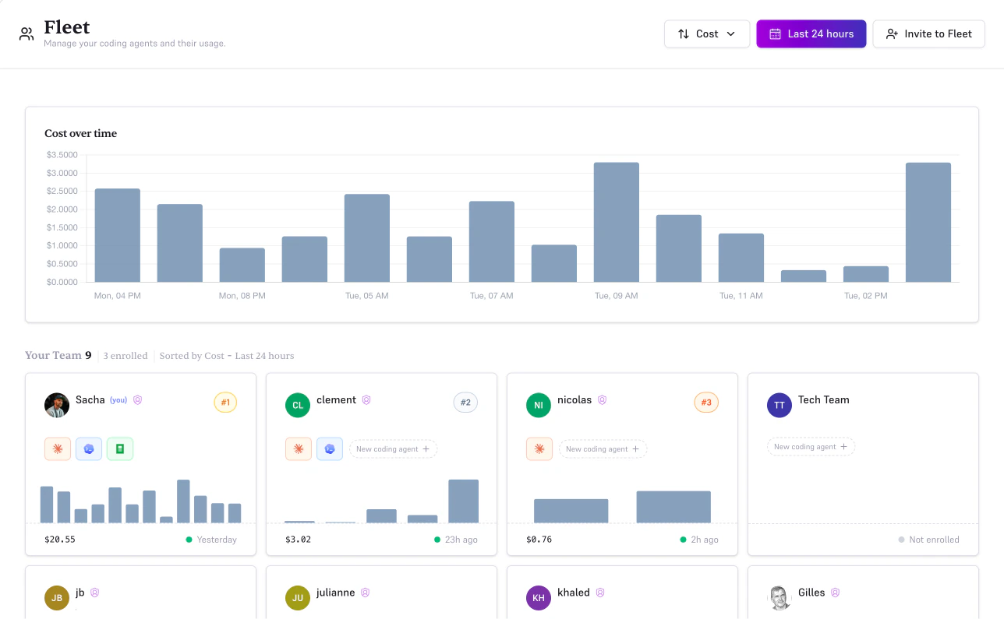
Task: Add a new coding agent on clement's card
Action: click(x=393, y=448)
